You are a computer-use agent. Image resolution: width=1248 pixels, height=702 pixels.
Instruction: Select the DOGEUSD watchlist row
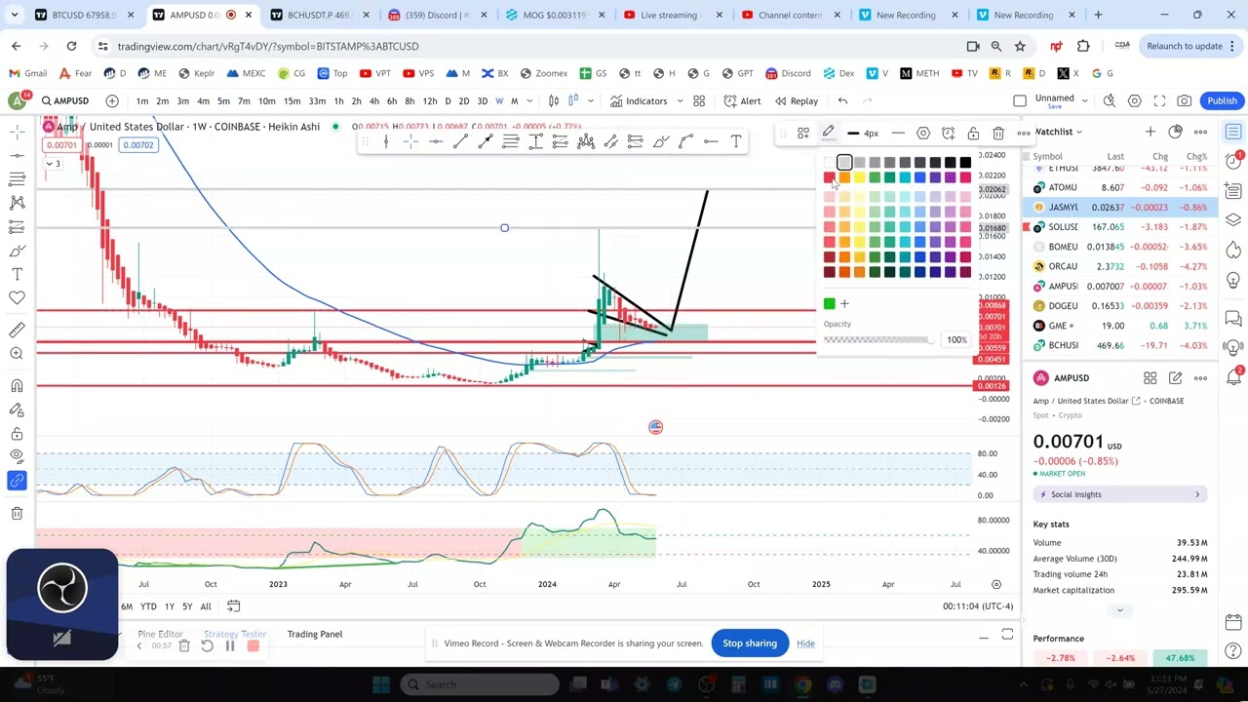[x=1120, y=306]
